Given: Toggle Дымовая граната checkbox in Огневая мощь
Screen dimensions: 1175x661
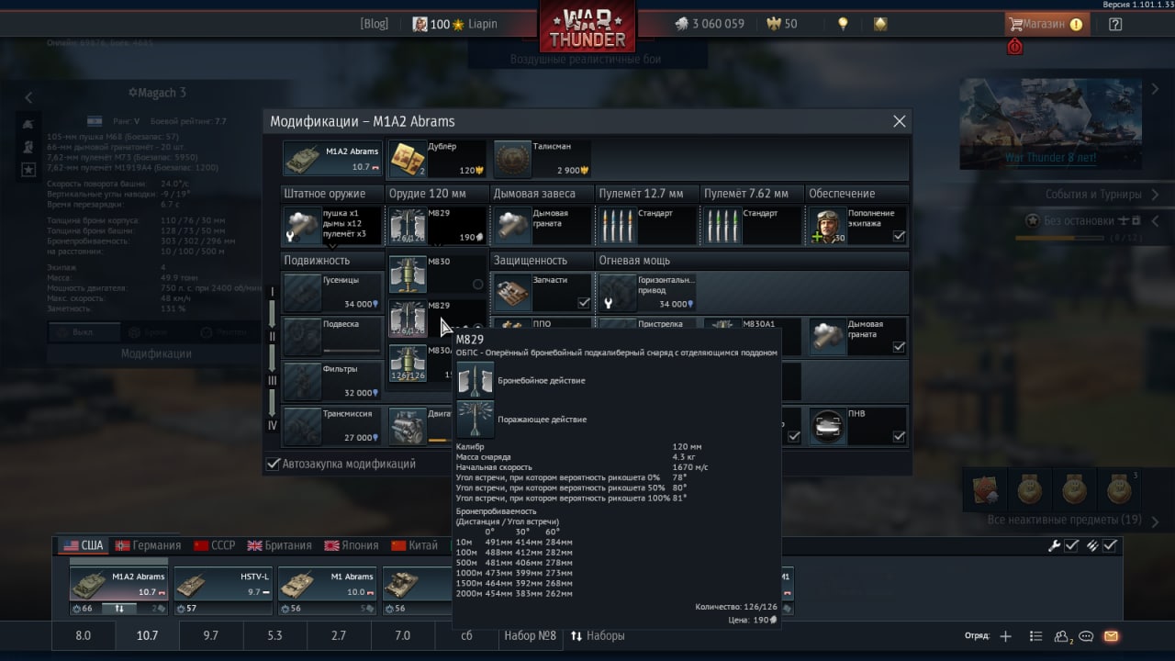Looking at the screenshot, I should pyautogui.click(x=899, y=347).
